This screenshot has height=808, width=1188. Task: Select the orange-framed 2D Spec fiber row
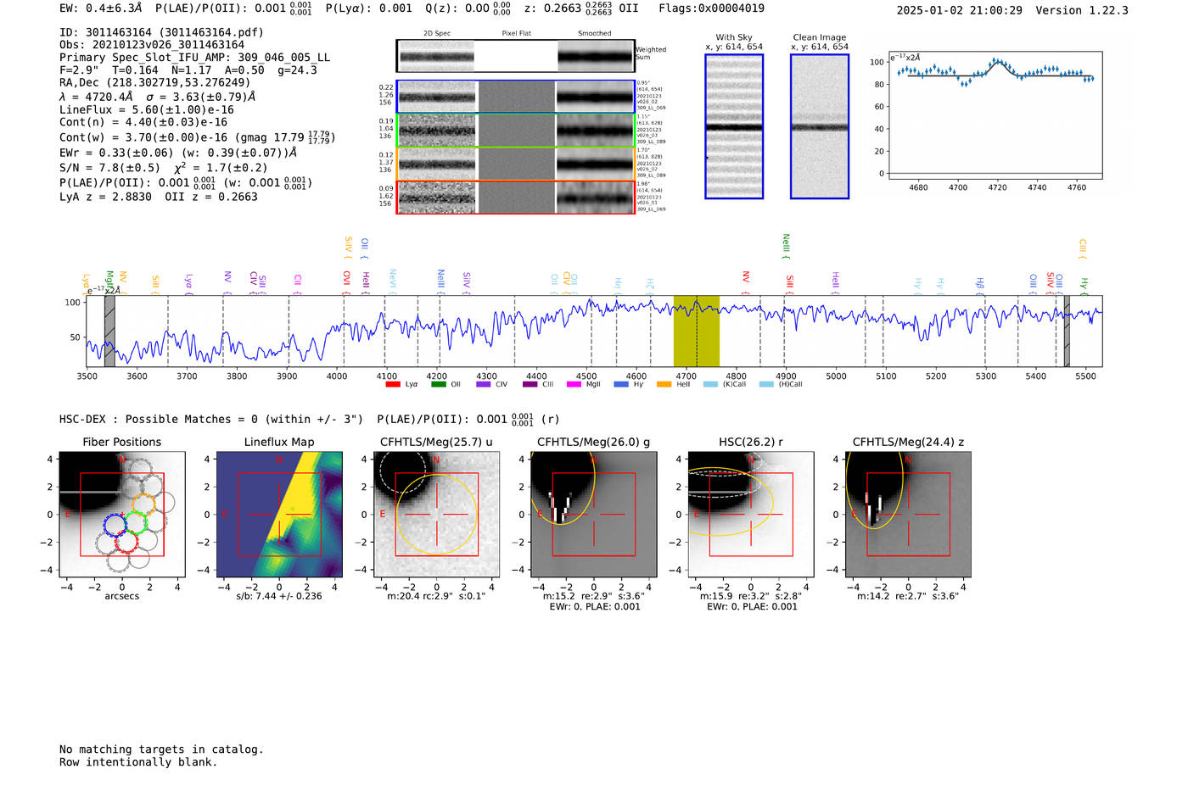click(515, 164)
